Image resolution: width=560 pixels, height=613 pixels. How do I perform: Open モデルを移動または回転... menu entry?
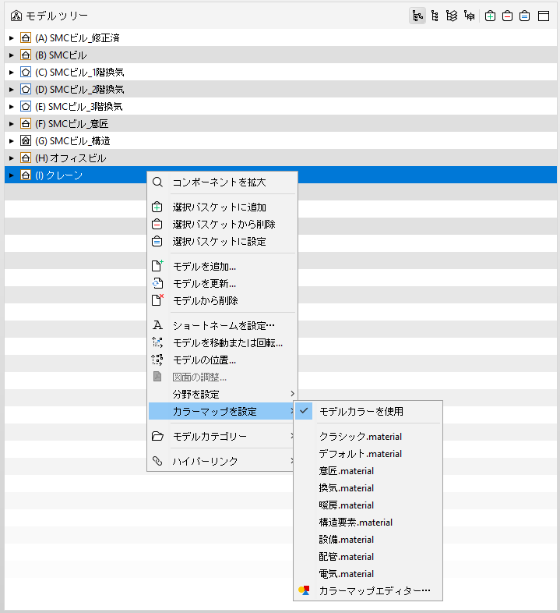tap(222, 343)
